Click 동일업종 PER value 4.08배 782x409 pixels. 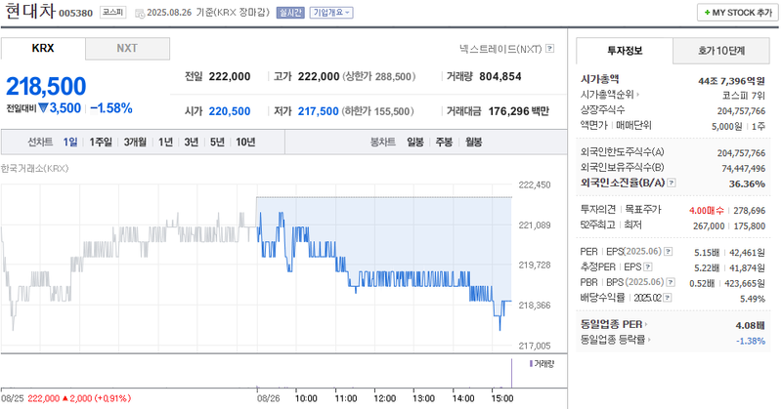[x=750, y=325]
